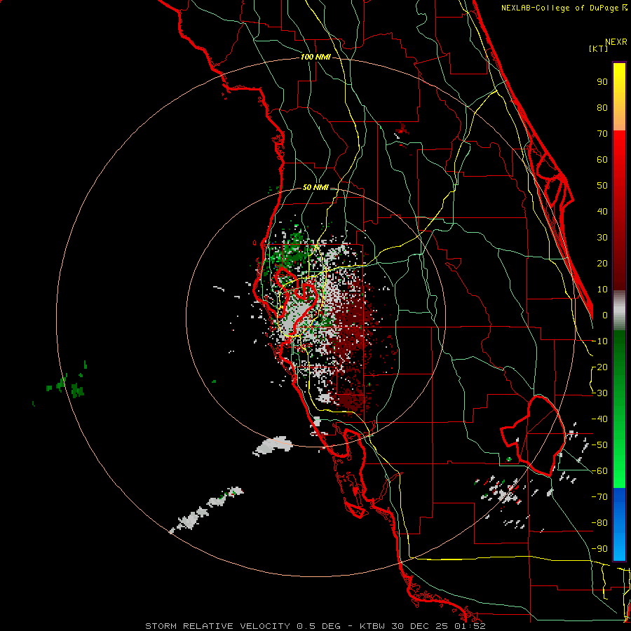Click the 90 value on the velocity scale
The image size is (631, 631).
(x=602, y=82)
